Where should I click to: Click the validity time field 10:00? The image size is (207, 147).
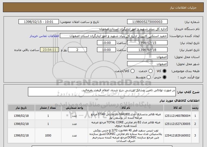[x=106, y=50]
